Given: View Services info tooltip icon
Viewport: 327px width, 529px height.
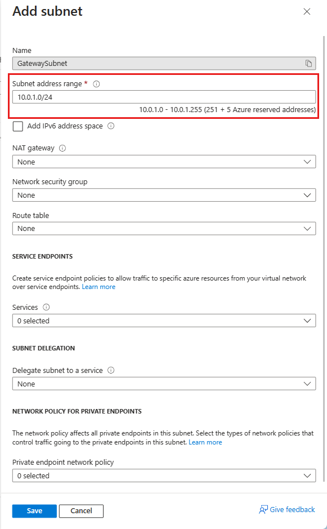Looking at the screenshot, I should [47, 308].
